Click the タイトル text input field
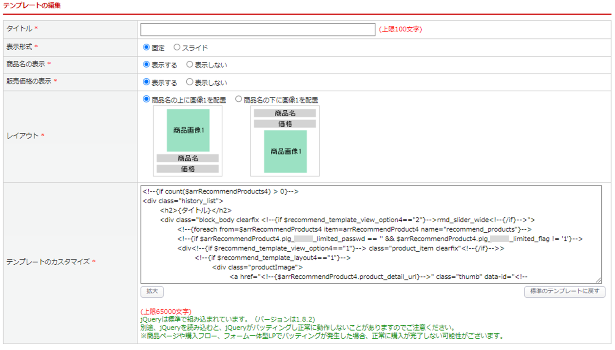 point(257,30)
